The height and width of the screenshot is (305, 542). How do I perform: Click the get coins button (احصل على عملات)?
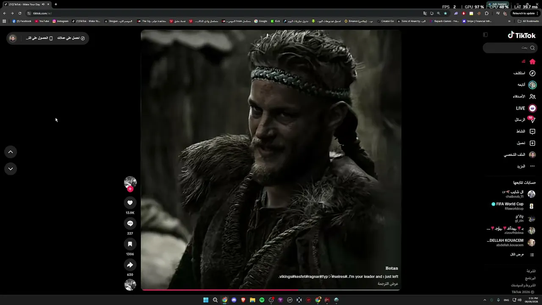(x=71, y=38)
